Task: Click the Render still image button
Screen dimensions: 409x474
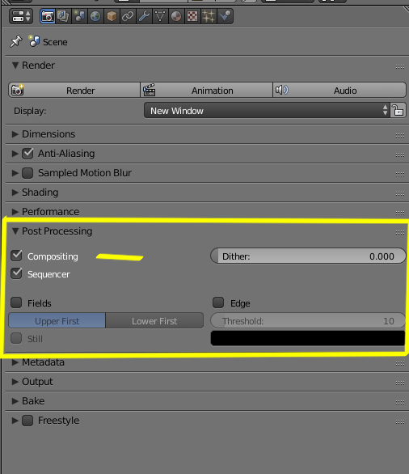Action: [x=74, y=90]
